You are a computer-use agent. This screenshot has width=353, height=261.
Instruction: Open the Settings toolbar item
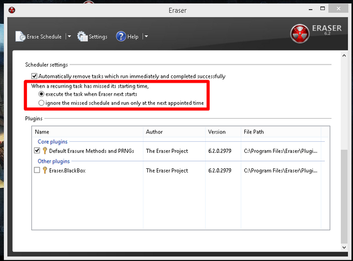click(92, 36)
